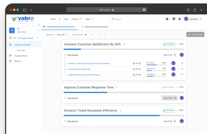Go to next time period arrow
Viewport: 207px width, 134px height.
(x=104, y=34)
